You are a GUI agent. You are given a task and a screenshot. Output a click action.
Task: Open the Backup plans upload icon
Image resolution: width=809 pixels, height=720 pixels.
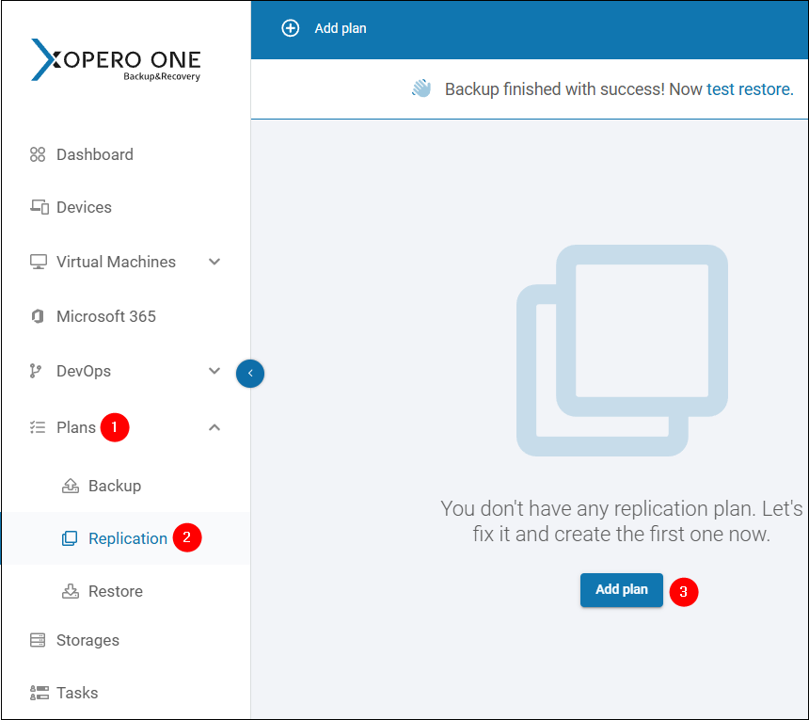71,486
